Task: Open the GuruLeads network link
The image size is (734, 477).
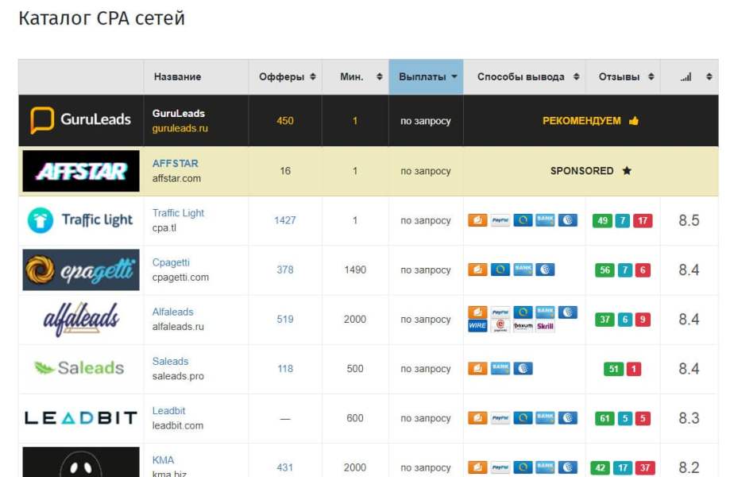Action: (179, 114)
